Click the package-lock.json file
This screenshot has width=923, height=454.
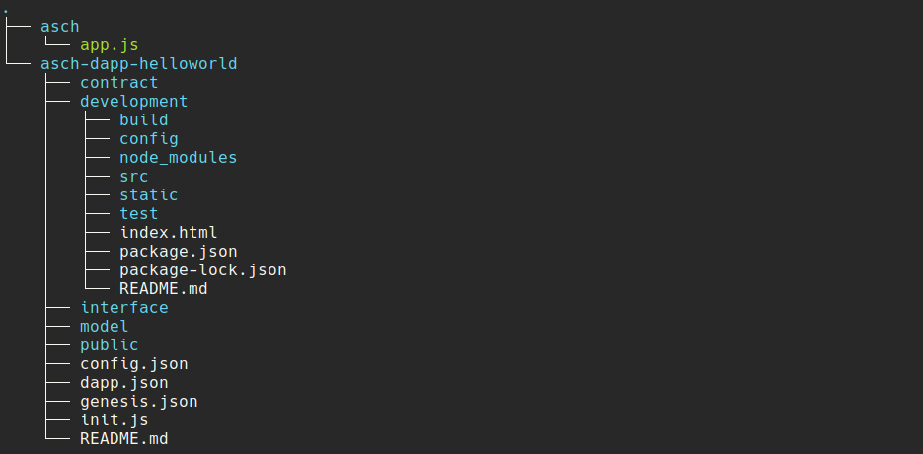[x=203, y=270]
